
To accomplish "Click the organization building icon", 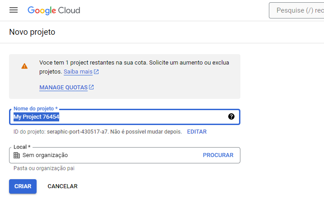I will (17, 155).
